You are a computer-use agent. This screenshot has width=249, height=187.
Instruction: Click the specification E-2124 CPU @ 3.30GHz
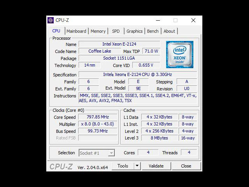click(138, 74)
